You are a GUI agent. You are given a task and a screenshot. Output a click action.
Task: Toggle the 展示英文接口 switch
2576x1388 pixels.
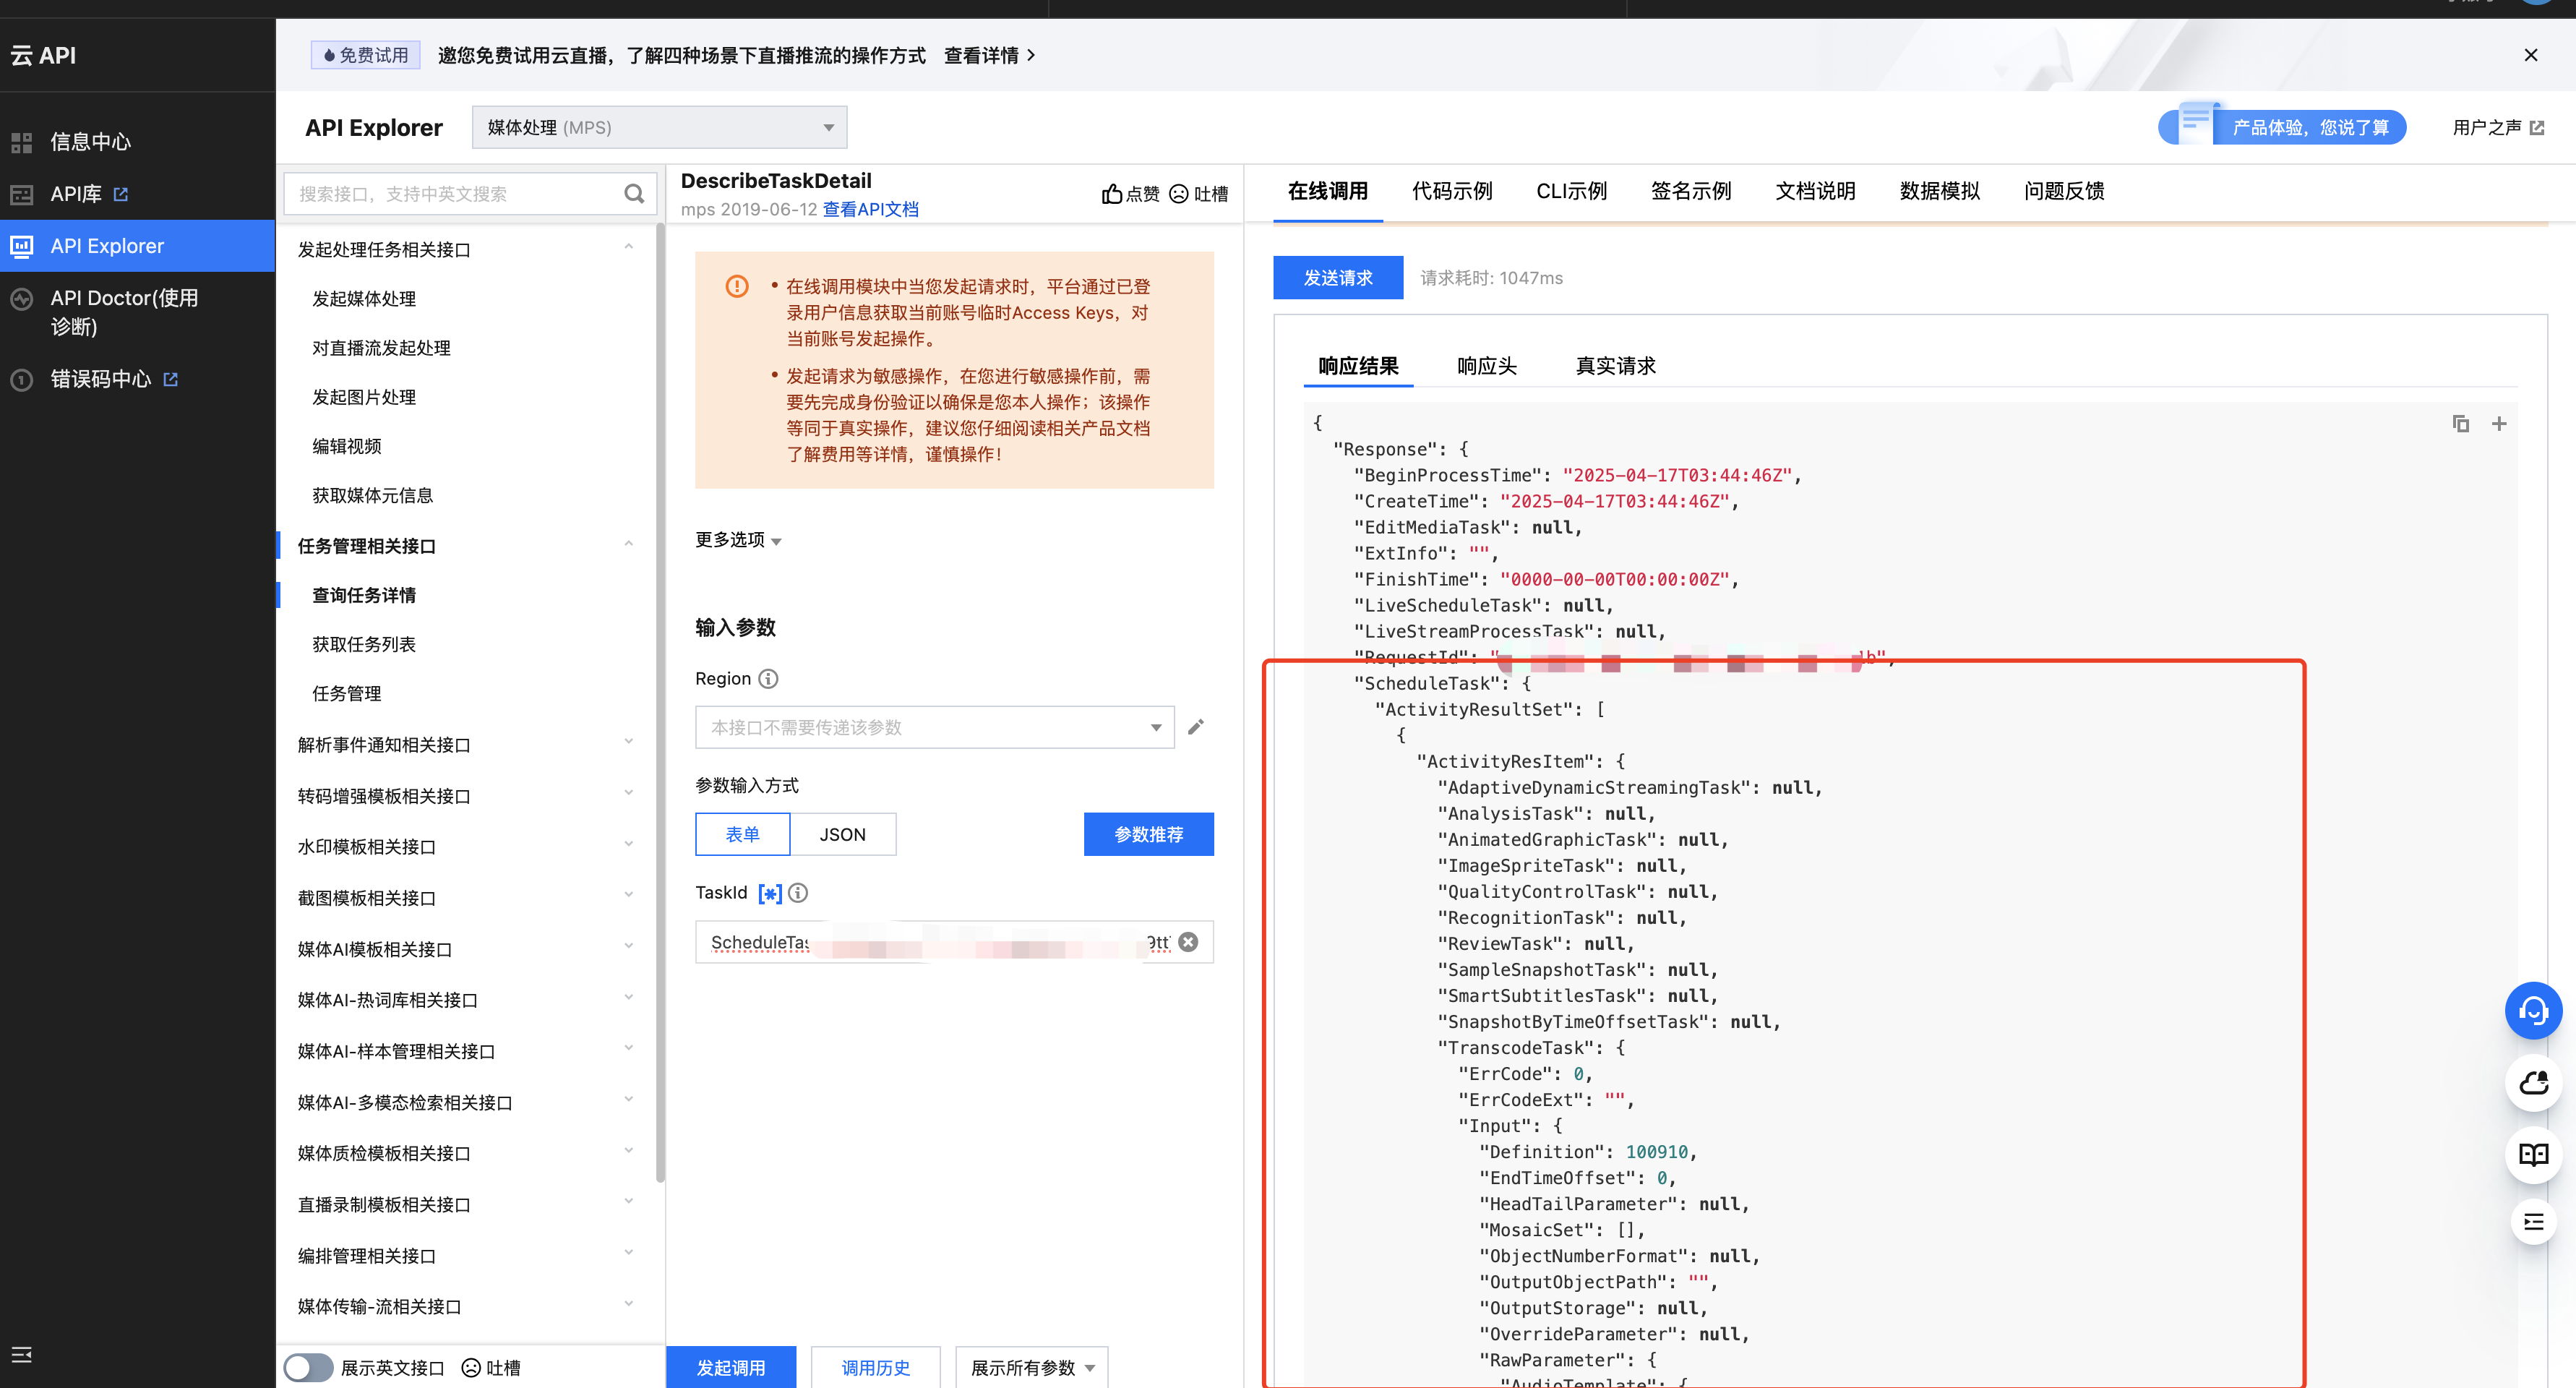(x=308, y=1367)
